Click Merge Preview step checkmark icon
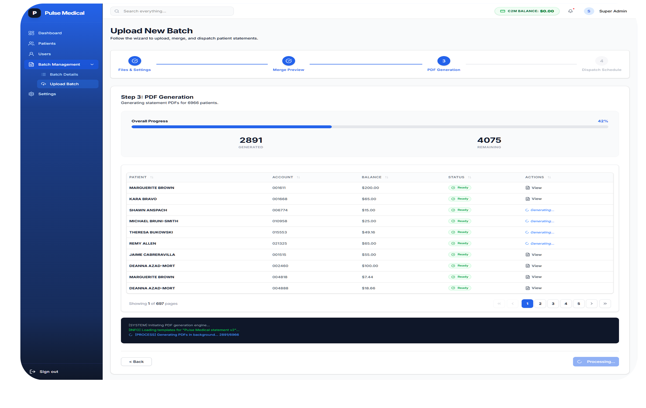 coord(289,61)
